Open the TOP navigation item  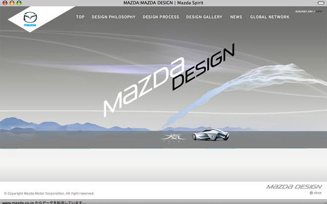[80, 17]
